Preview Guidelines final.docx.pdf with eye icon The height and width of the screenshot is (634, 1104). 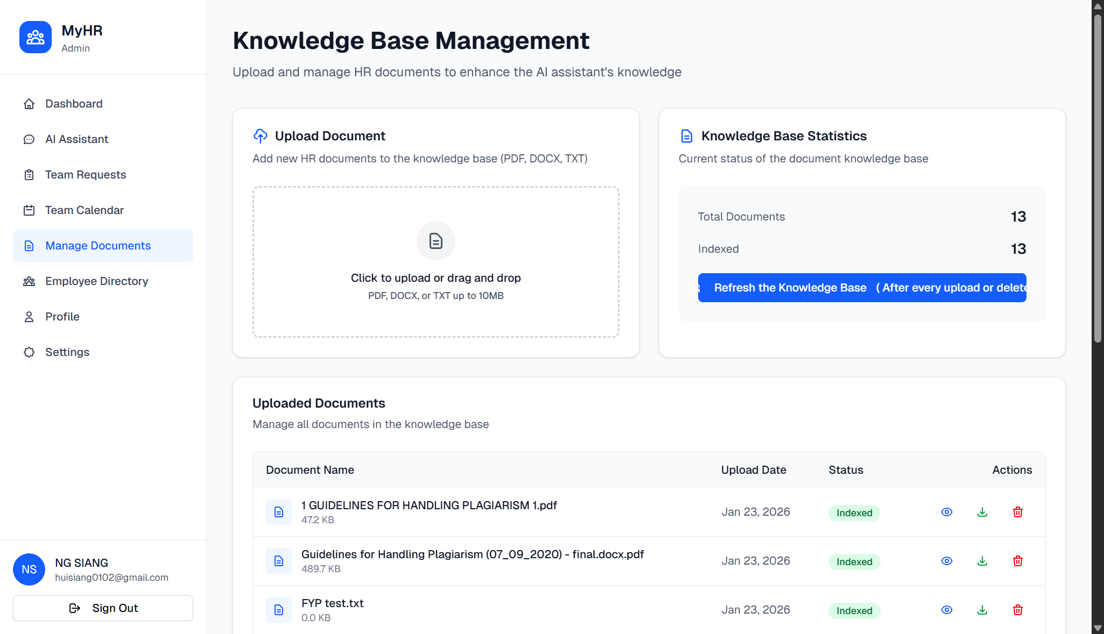coord(946,561)
